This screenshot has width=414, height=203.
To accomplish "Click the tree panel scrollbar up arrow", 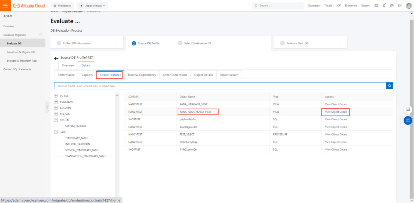I will [117, 95].
